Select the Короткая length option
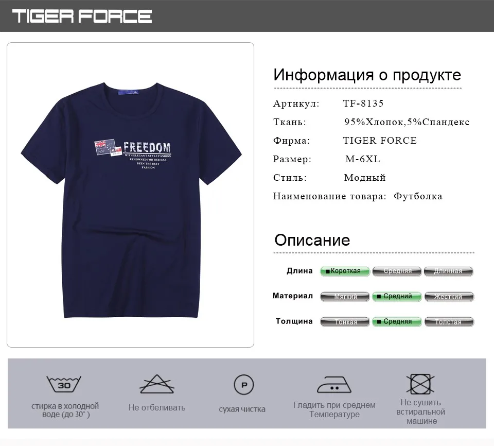 coord(345,271)
